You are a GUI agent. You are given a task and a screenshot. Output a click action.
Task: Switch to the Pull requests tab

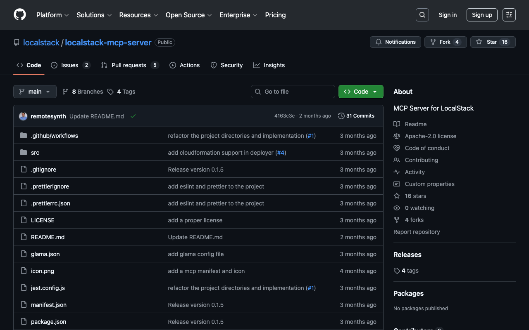pos(129,65)
